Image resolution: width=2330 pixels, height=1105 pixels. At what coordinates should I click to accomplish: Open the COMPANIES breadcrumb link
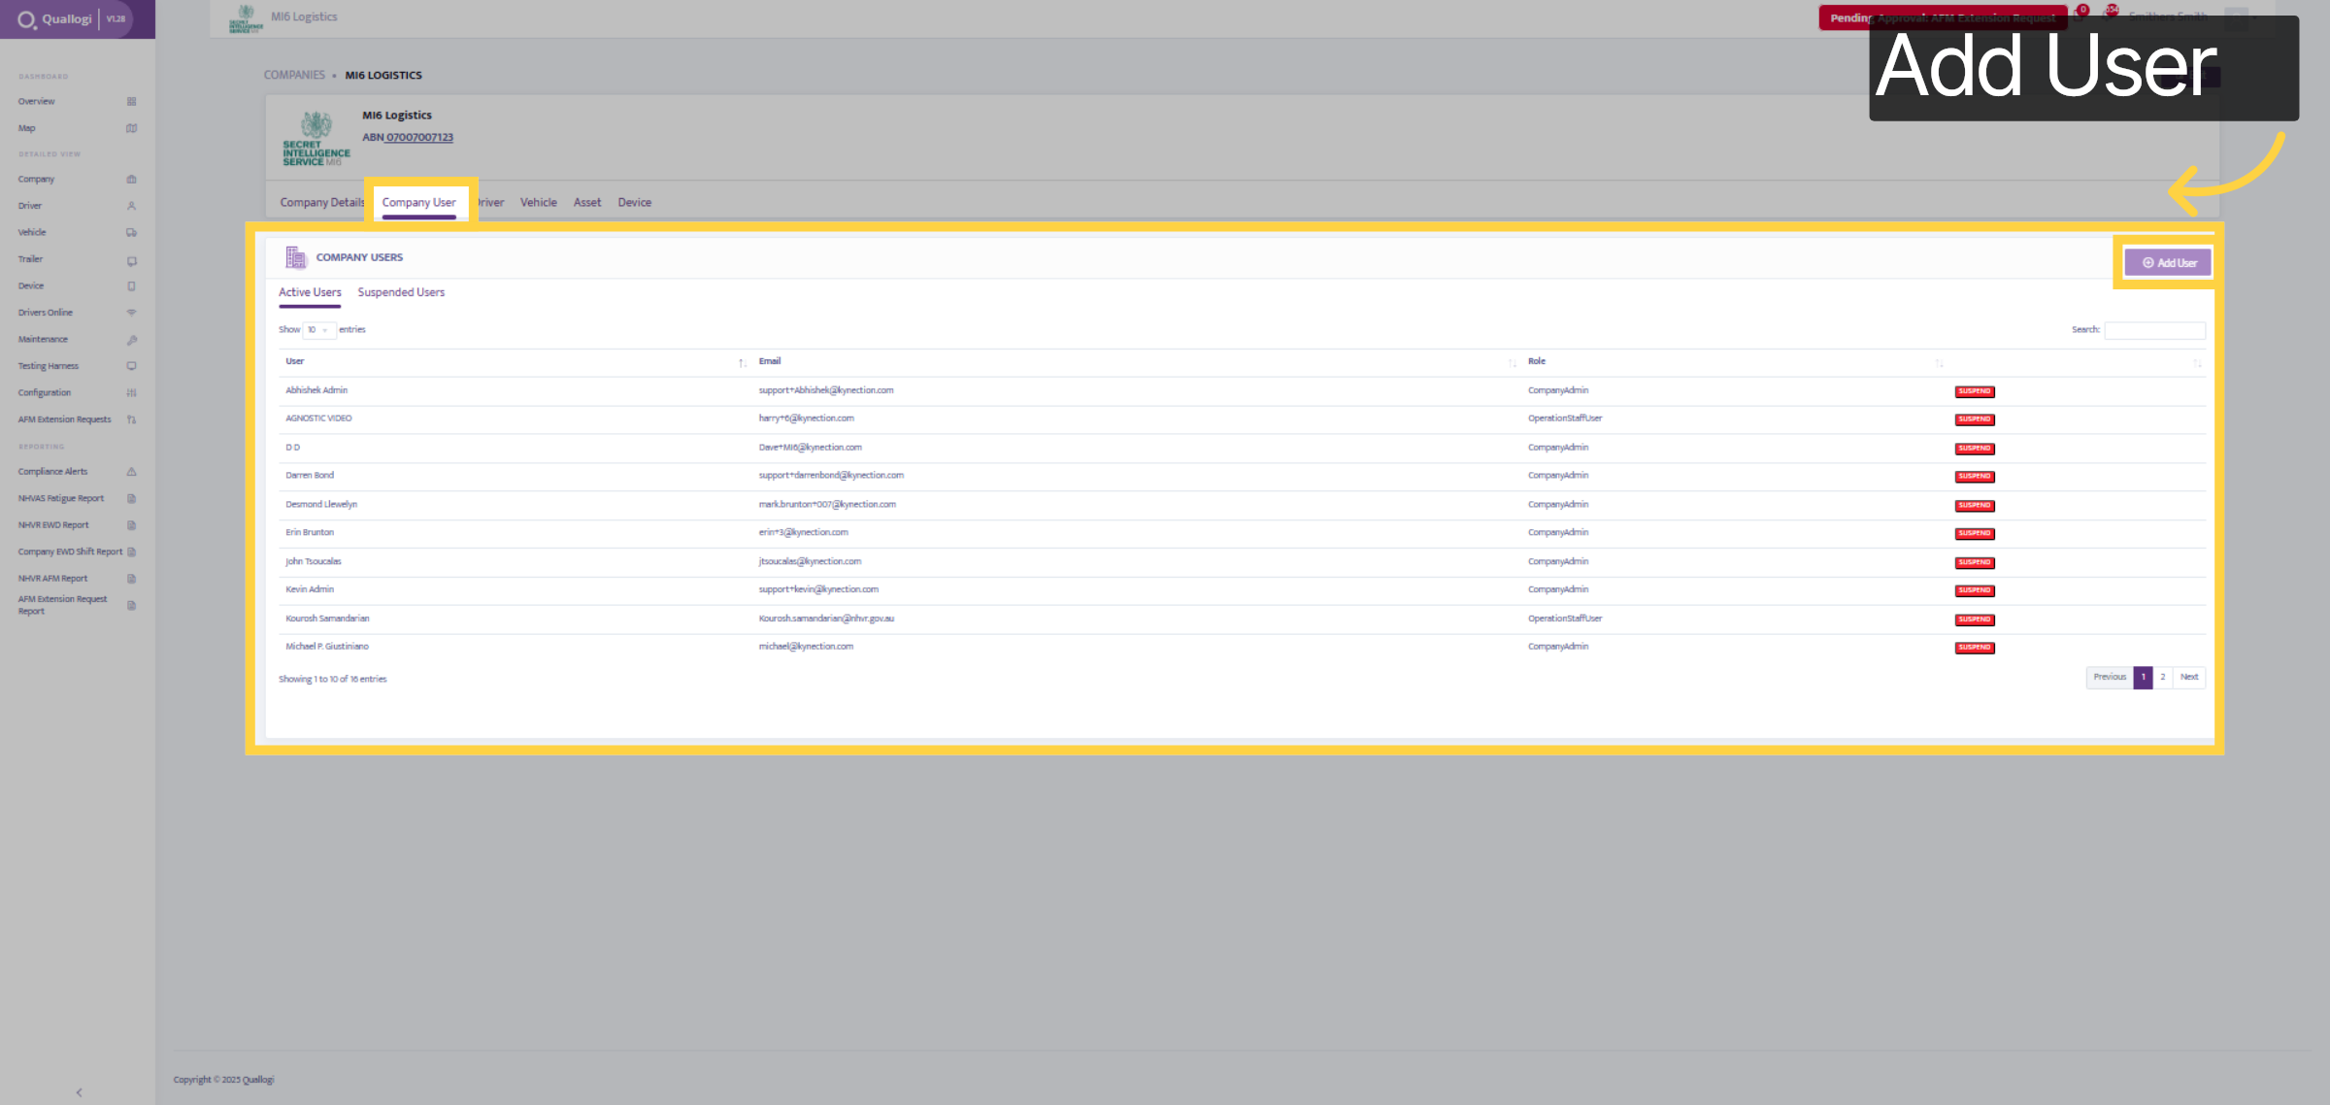[294, 75]
